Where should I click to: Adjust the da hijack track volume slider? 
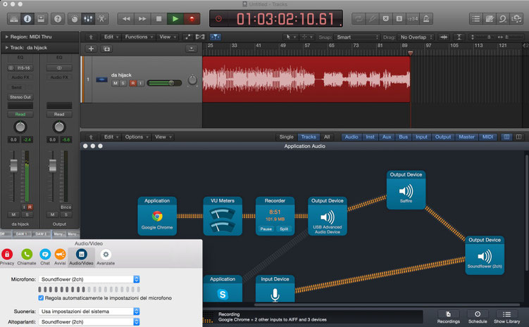[164, 83]
